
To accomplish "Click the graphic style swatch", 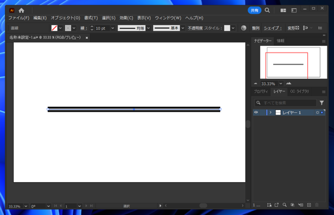I will tap(227, 28).
